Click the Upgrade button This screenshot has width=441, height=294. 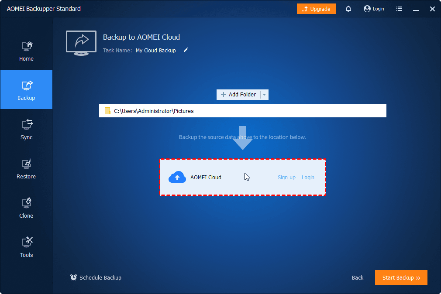(x=316, y=9)
